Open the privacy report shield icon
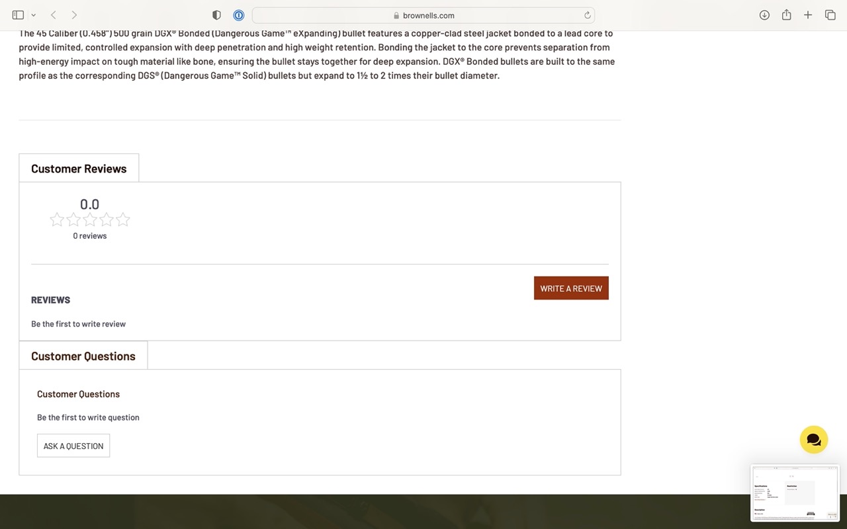The width and height of the screenshot is (847, 529). point(216,15)
